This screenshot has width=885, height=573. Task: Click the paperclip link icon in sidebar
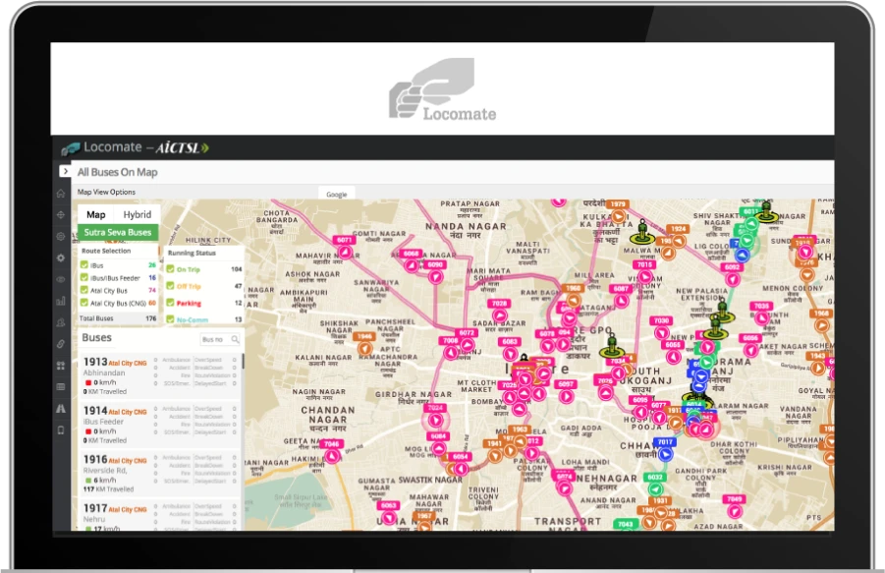(x=61, y=344)
